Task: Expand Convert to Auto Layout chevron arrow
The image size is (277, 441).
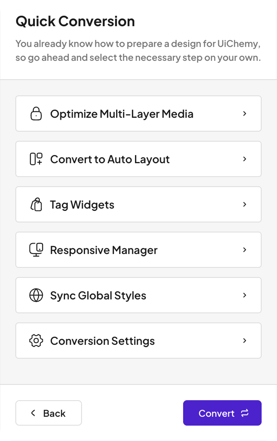Action: 245,159
